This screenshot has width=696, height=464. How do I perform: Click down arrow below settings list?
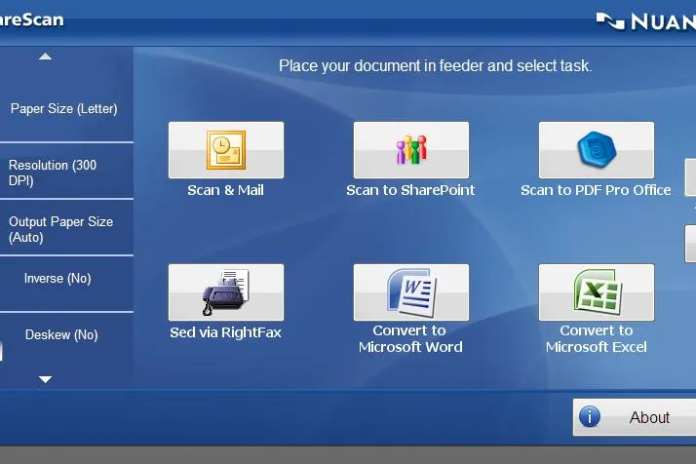coord(45,379)
